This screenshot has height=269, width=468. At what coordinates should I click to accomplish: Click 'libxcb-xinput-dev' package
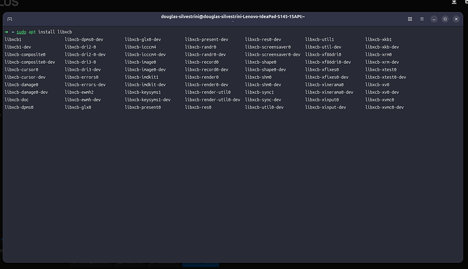pos(326,107)
